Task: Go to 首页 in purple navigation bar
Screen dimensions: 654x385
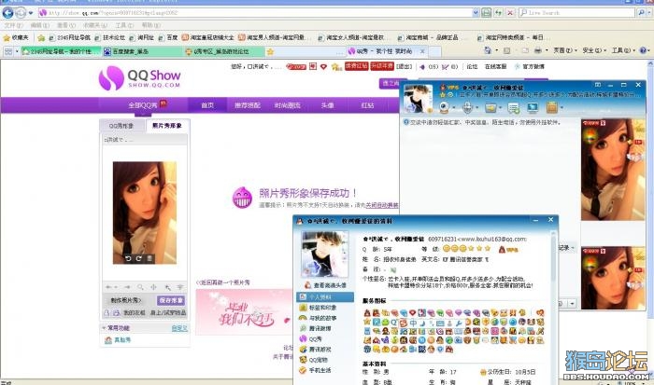Action: coord(207,105)
